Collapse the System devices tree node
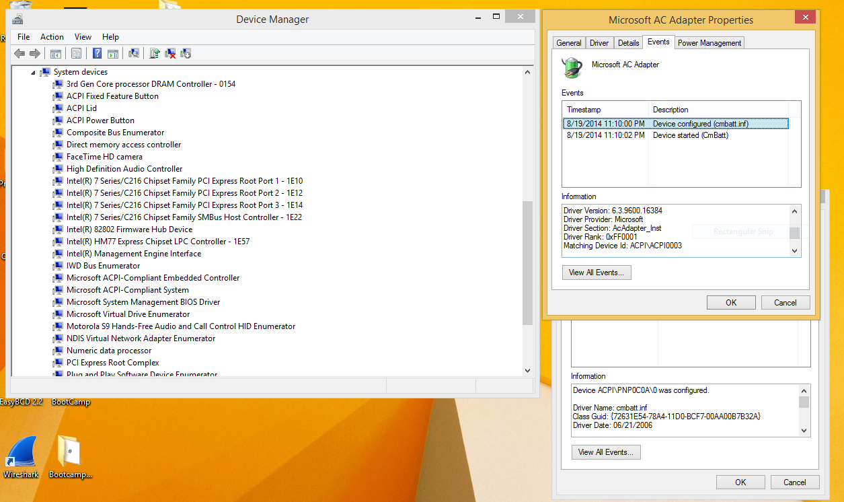The image size is (844, 502). (33, 72)
